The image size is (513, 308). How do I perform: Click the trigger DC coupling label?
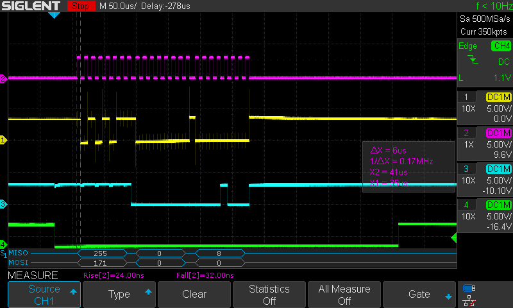[x=503, y=62]
